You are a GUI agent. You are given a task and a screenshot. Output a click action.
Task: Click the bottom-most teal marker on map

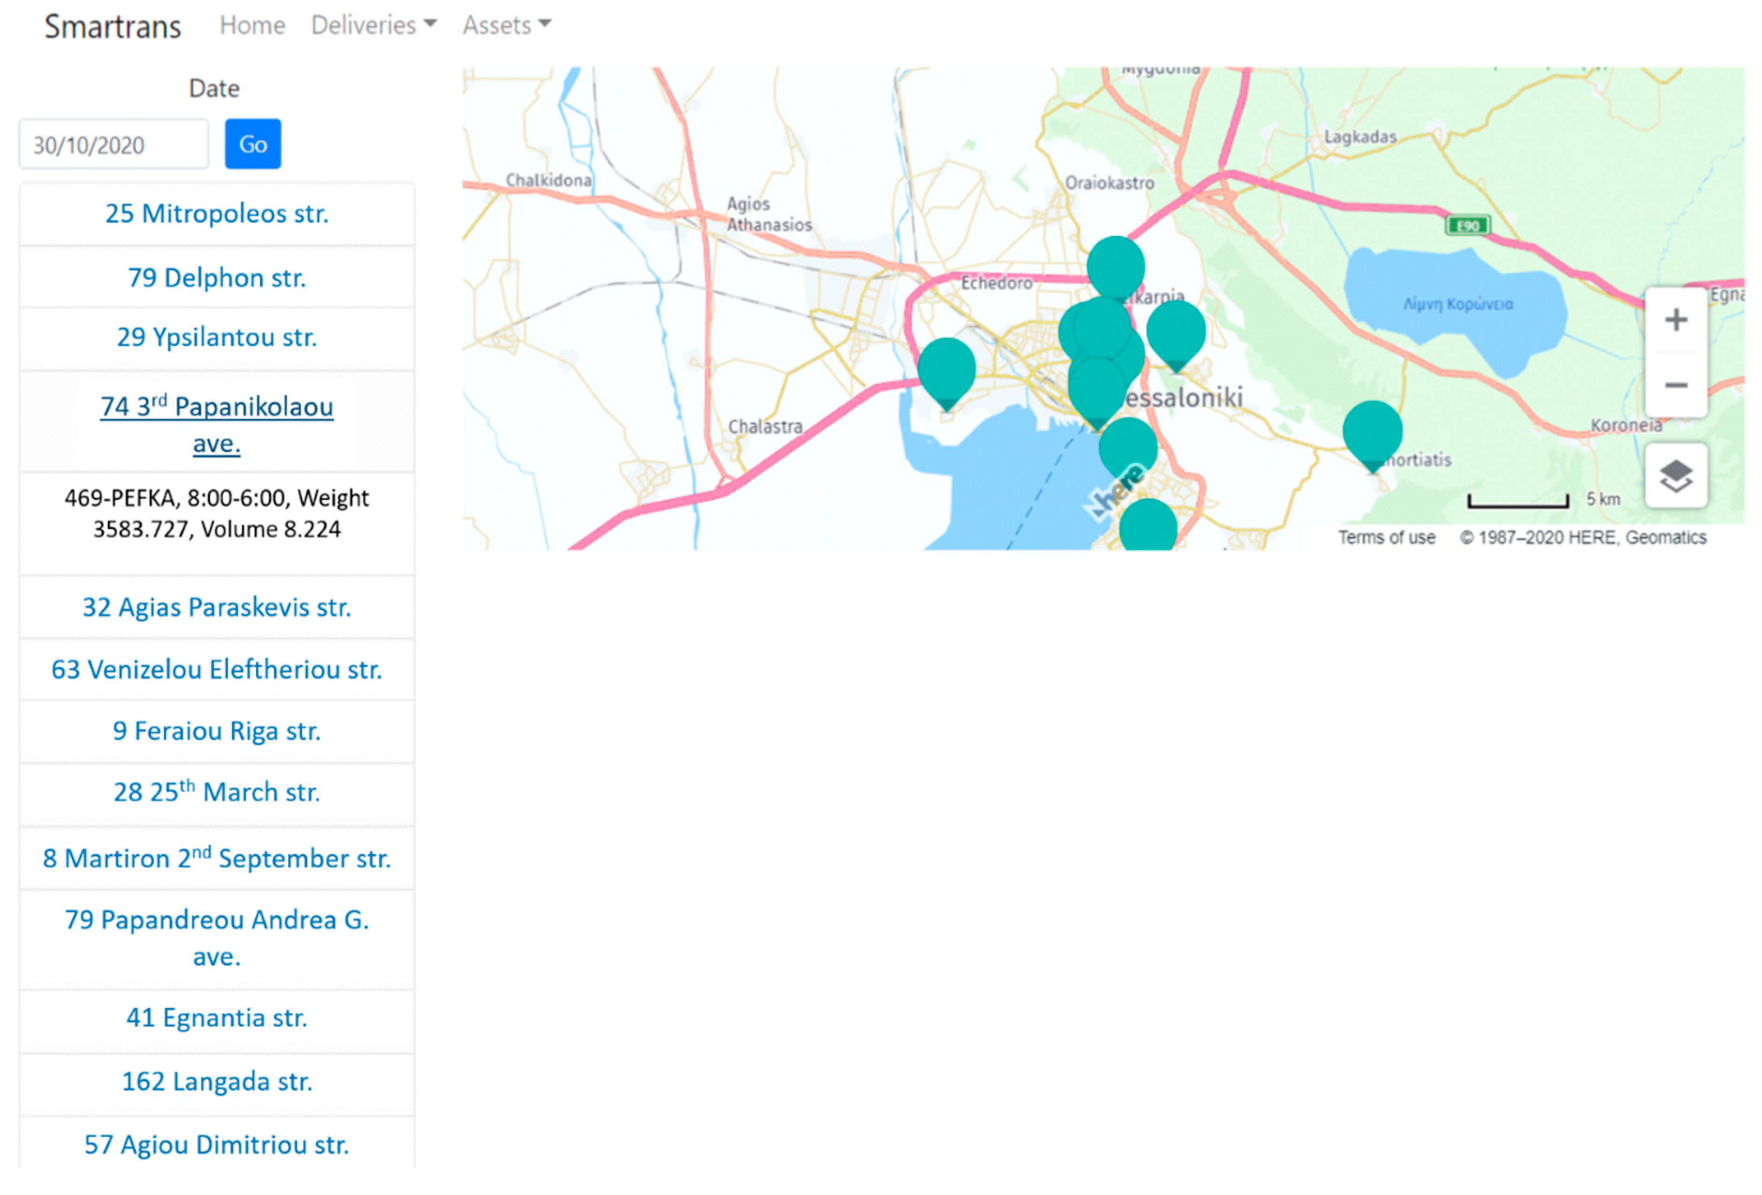coord(1148,524)
